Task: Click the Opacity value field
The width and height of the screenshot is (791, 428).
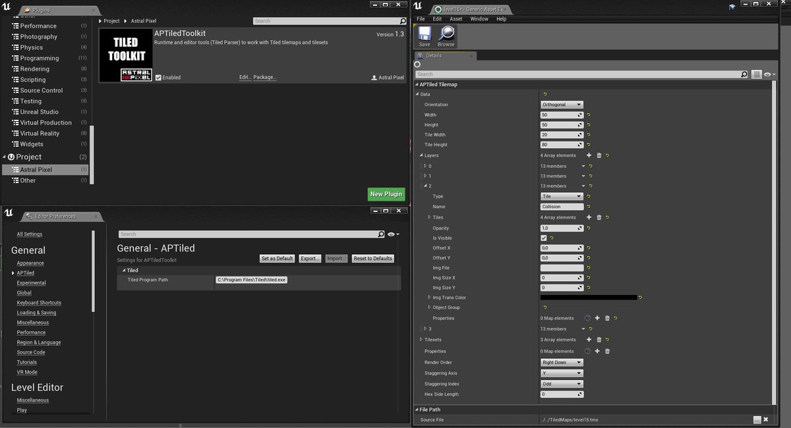Action: [x=562, y=228]
